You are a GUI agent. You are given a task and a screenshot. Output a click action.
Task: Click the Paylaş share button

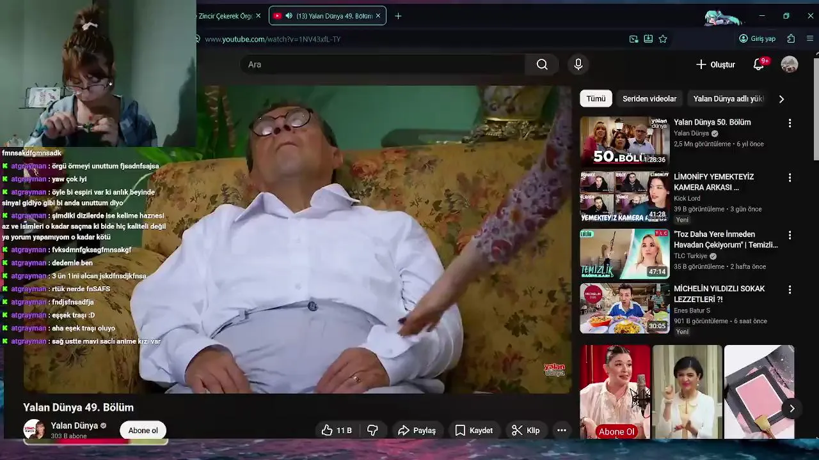tap(417, 431)
